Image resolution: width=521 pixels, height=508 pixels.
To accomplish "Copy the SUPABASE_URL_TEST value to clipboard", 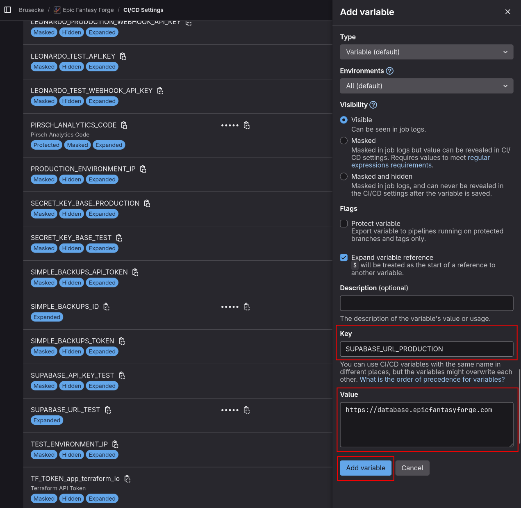I will pyautogui.click(x=247, y=410).
